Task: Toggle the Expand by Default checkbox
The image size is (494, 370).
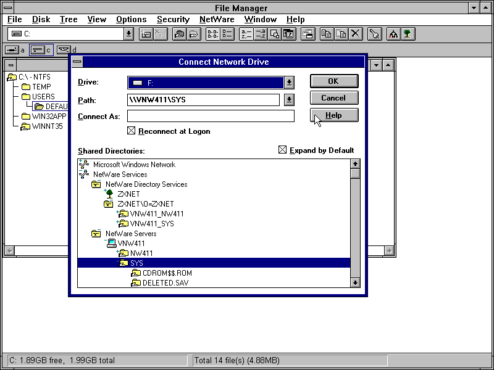Action: coord(283,150)
